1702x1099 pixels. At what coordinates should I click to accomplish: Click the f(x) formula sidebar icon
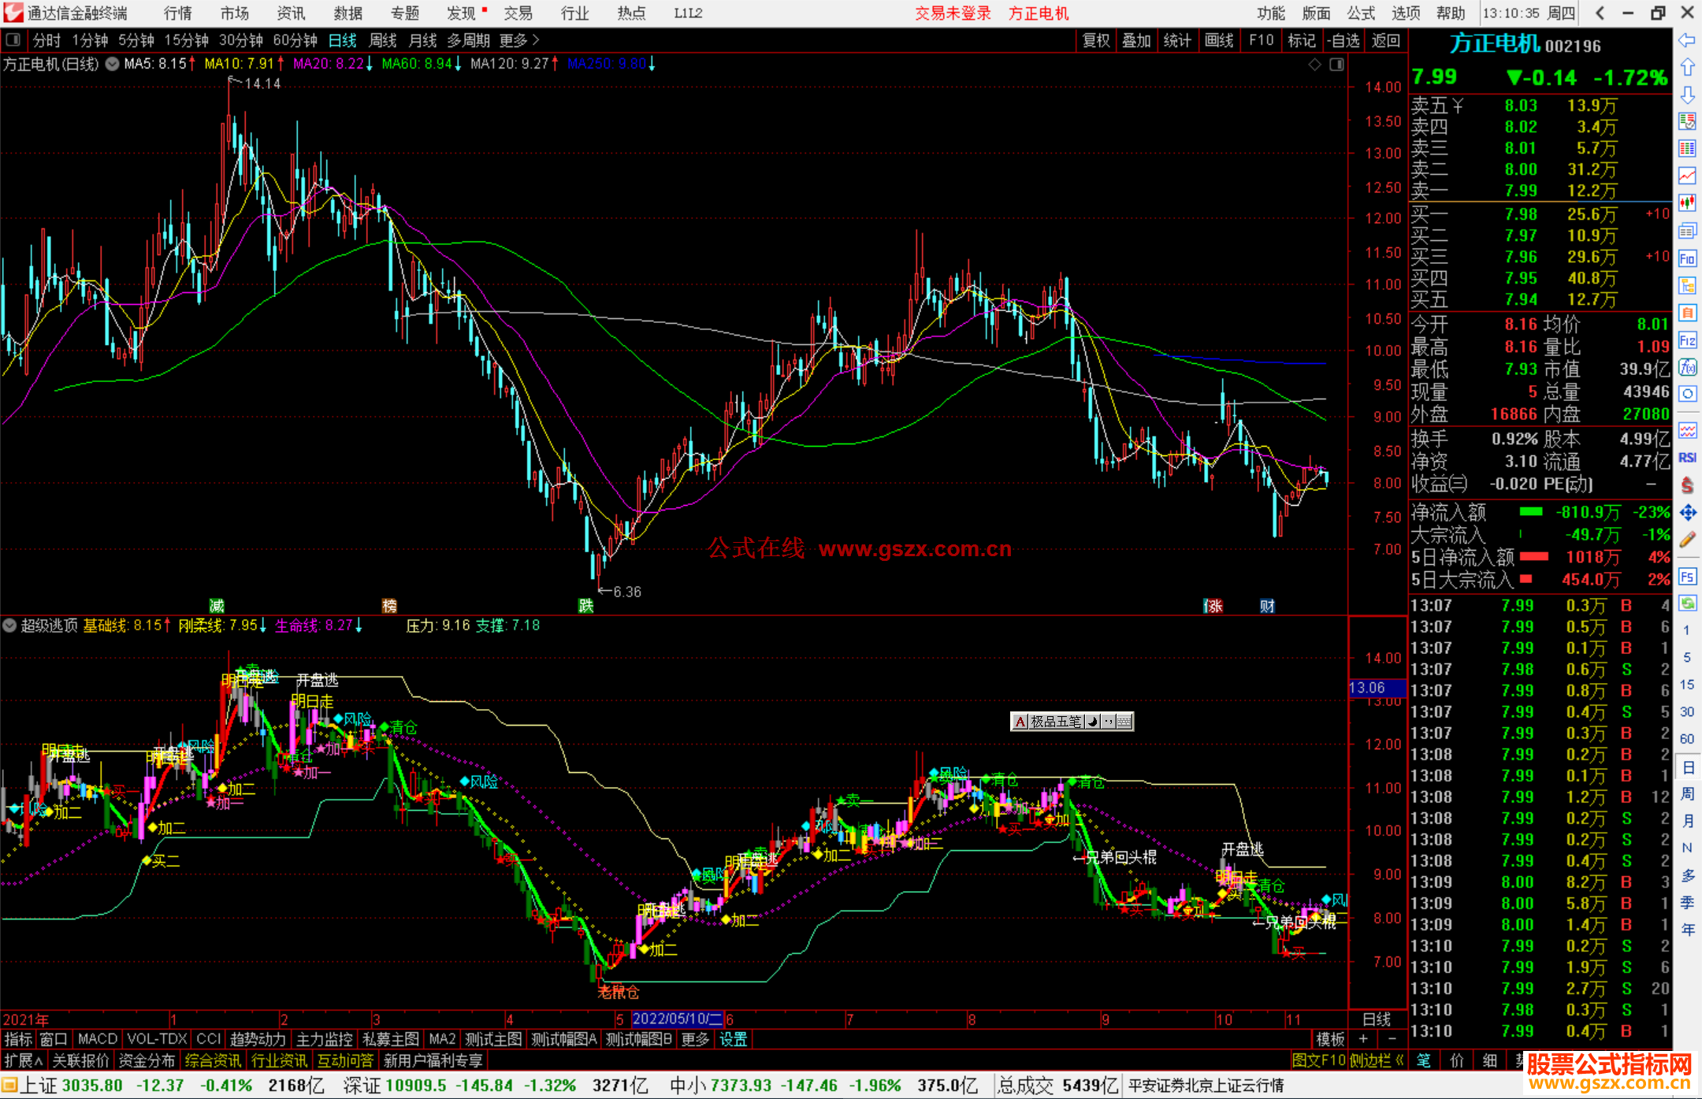[x=1687, y=367]
